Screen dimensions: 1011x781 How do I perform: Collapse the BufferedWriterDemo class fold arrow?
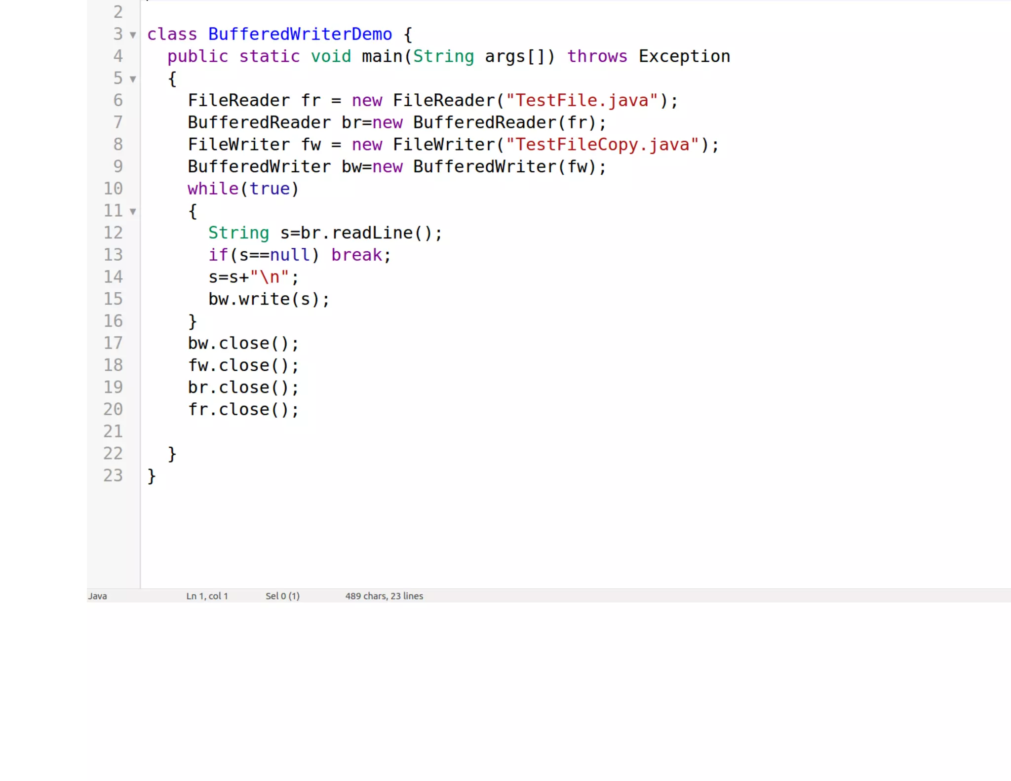133,35
